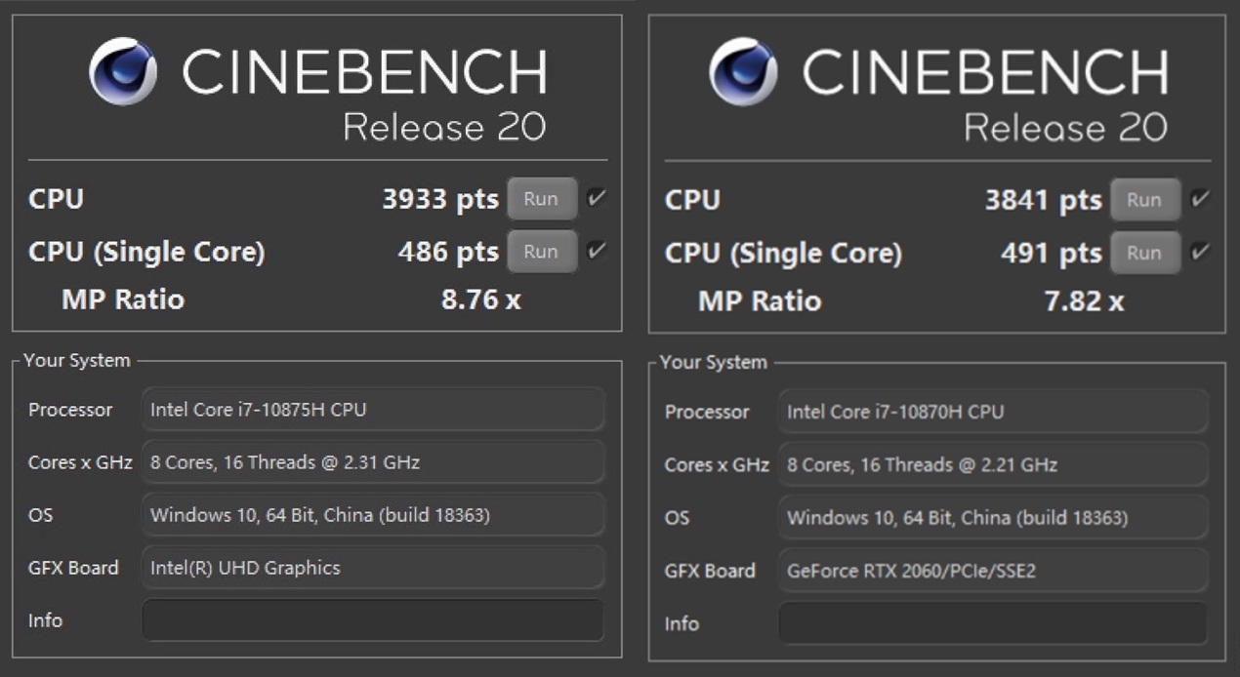The image size is (1240, 677).
Task: Toggle Single Core checkbox beside 486 pts
Action: [x=596, y=252]
